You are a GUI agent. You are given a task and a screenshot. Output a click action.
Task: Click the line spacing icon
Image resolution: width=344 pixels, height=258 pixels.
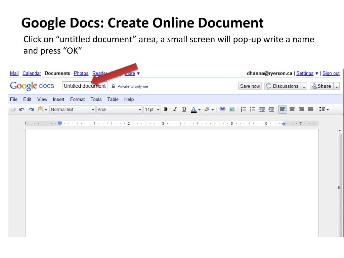coord(322,109)
